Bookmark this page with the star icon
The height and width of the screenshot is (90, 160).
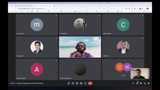tap(132, 9)
